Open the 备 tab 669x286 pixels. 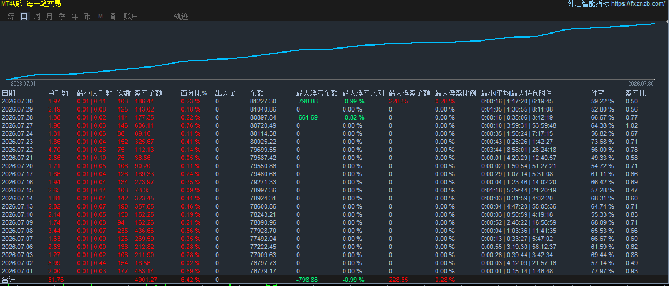(x=113, y=17)
